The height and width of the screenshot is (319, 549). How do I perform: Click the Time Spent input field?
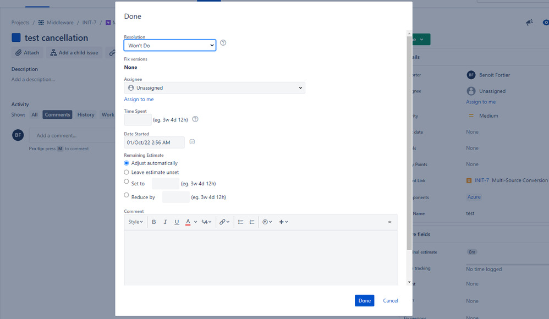click(x=138, y=120)
